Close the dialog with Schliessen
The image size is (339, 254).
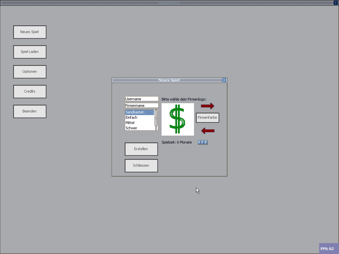(141, 166)
